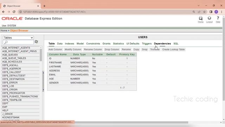Screen dimensions: 225x127
Task: Click the EMAIL column name cell
Action: 52,74
